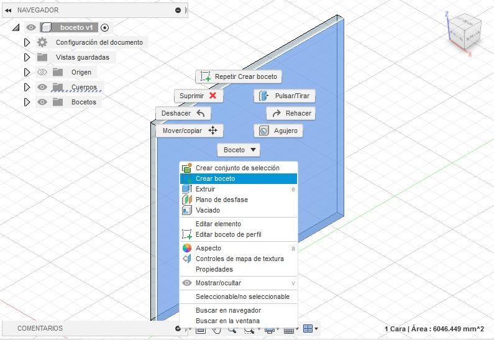Image resolution: width=494 pixels, height=340 pixels.
Task: Select the Pan hand tool
Action: [216, 330]
